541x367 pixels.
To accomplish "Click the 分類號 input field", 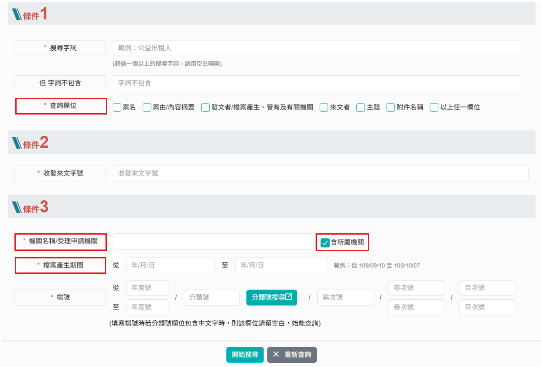I will click(211, 298).
